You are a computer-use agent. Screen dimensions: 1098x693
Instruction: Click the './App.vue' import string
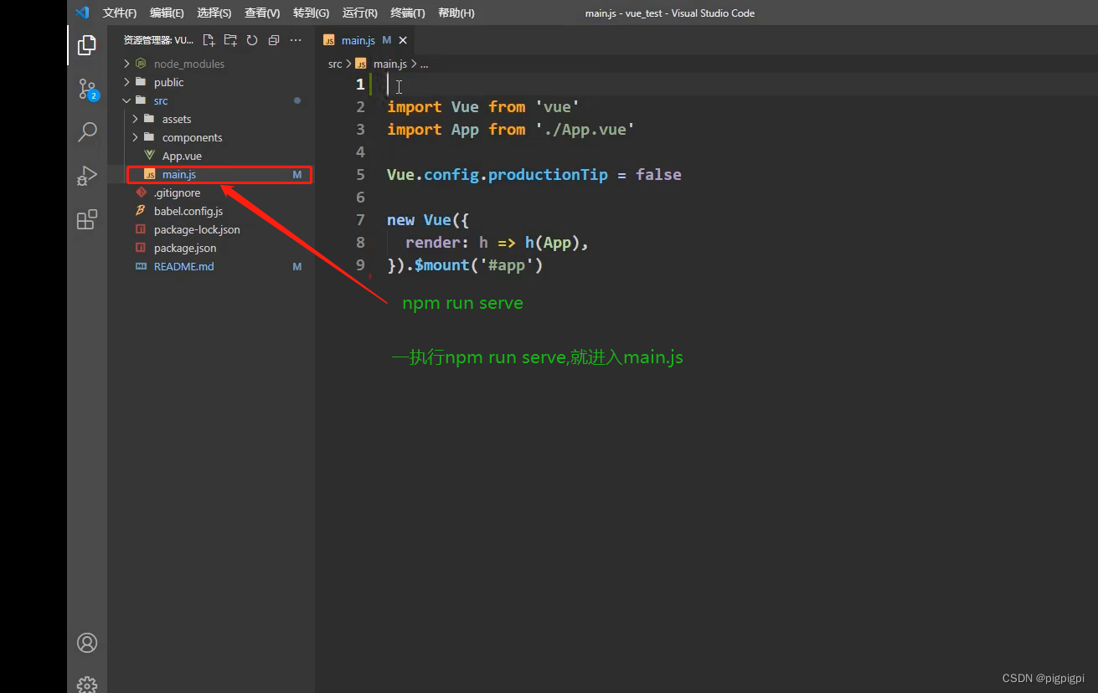[x=585, y=130]
